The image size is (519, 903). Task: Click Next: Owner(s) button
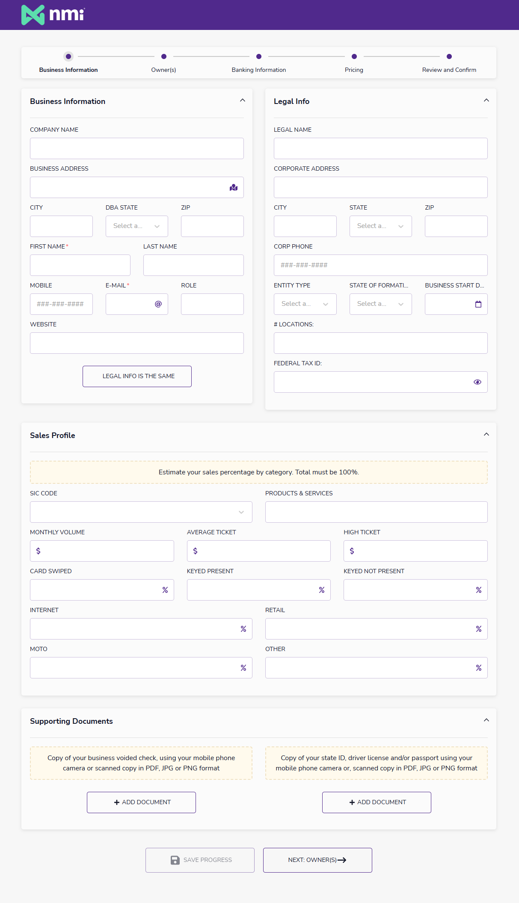click(x=317, y=860)
